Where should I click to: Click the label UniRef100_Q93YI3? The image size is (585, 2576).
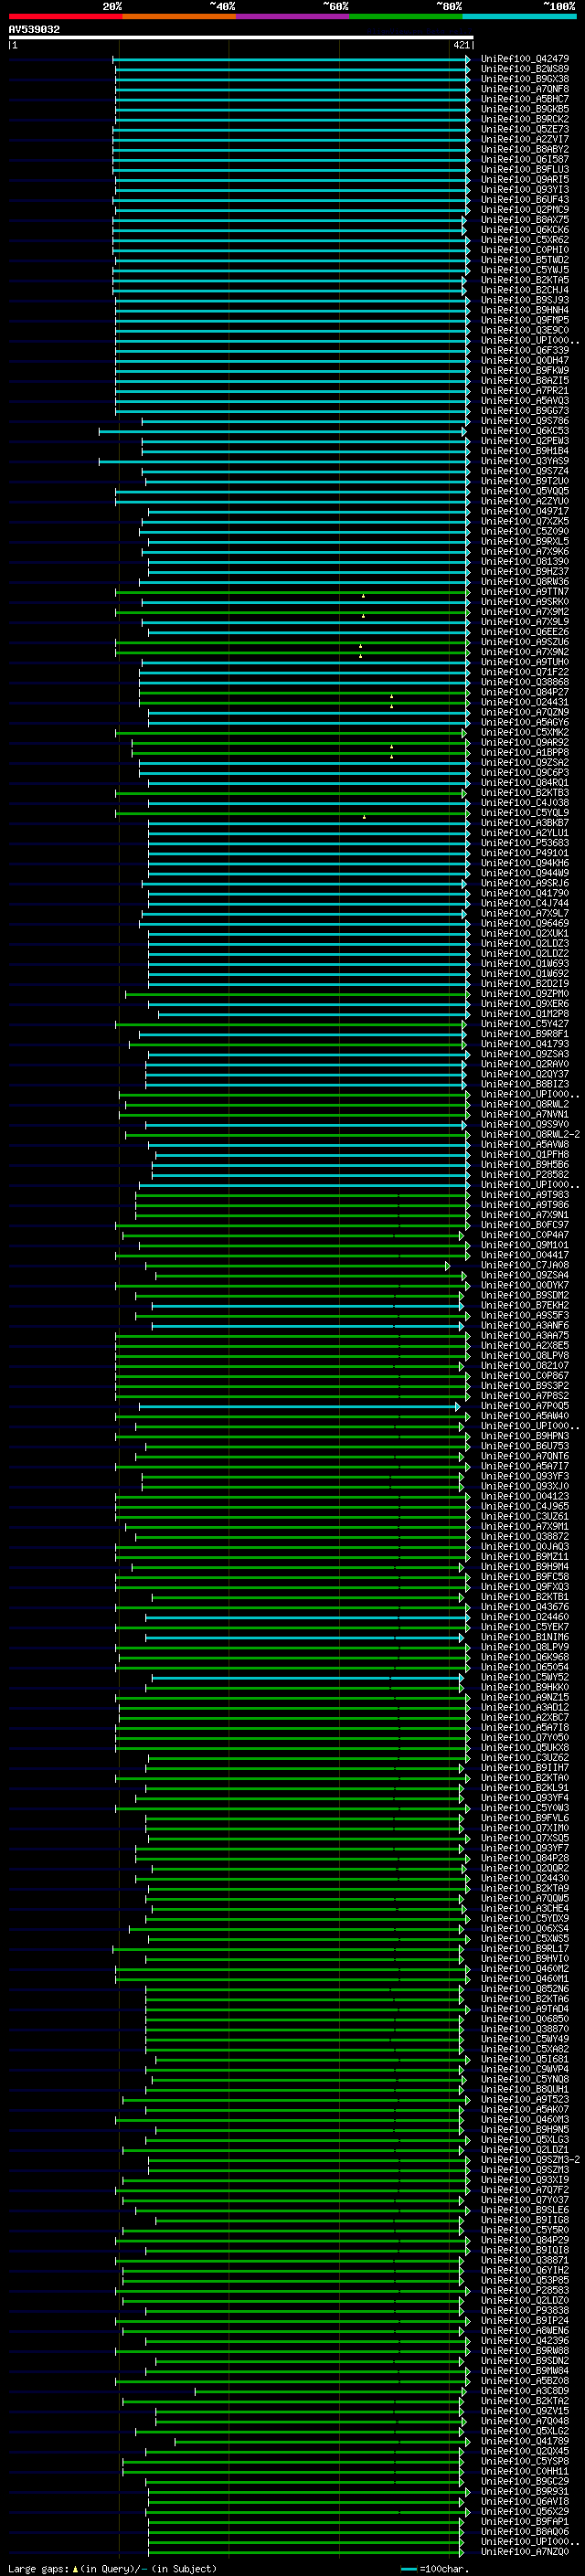tap(525, 189)
